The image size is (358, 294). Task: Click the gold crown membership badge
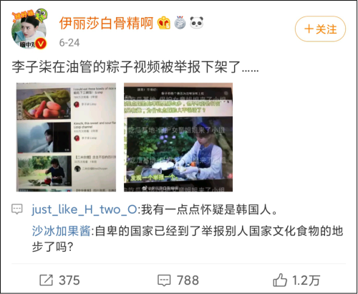164,23
